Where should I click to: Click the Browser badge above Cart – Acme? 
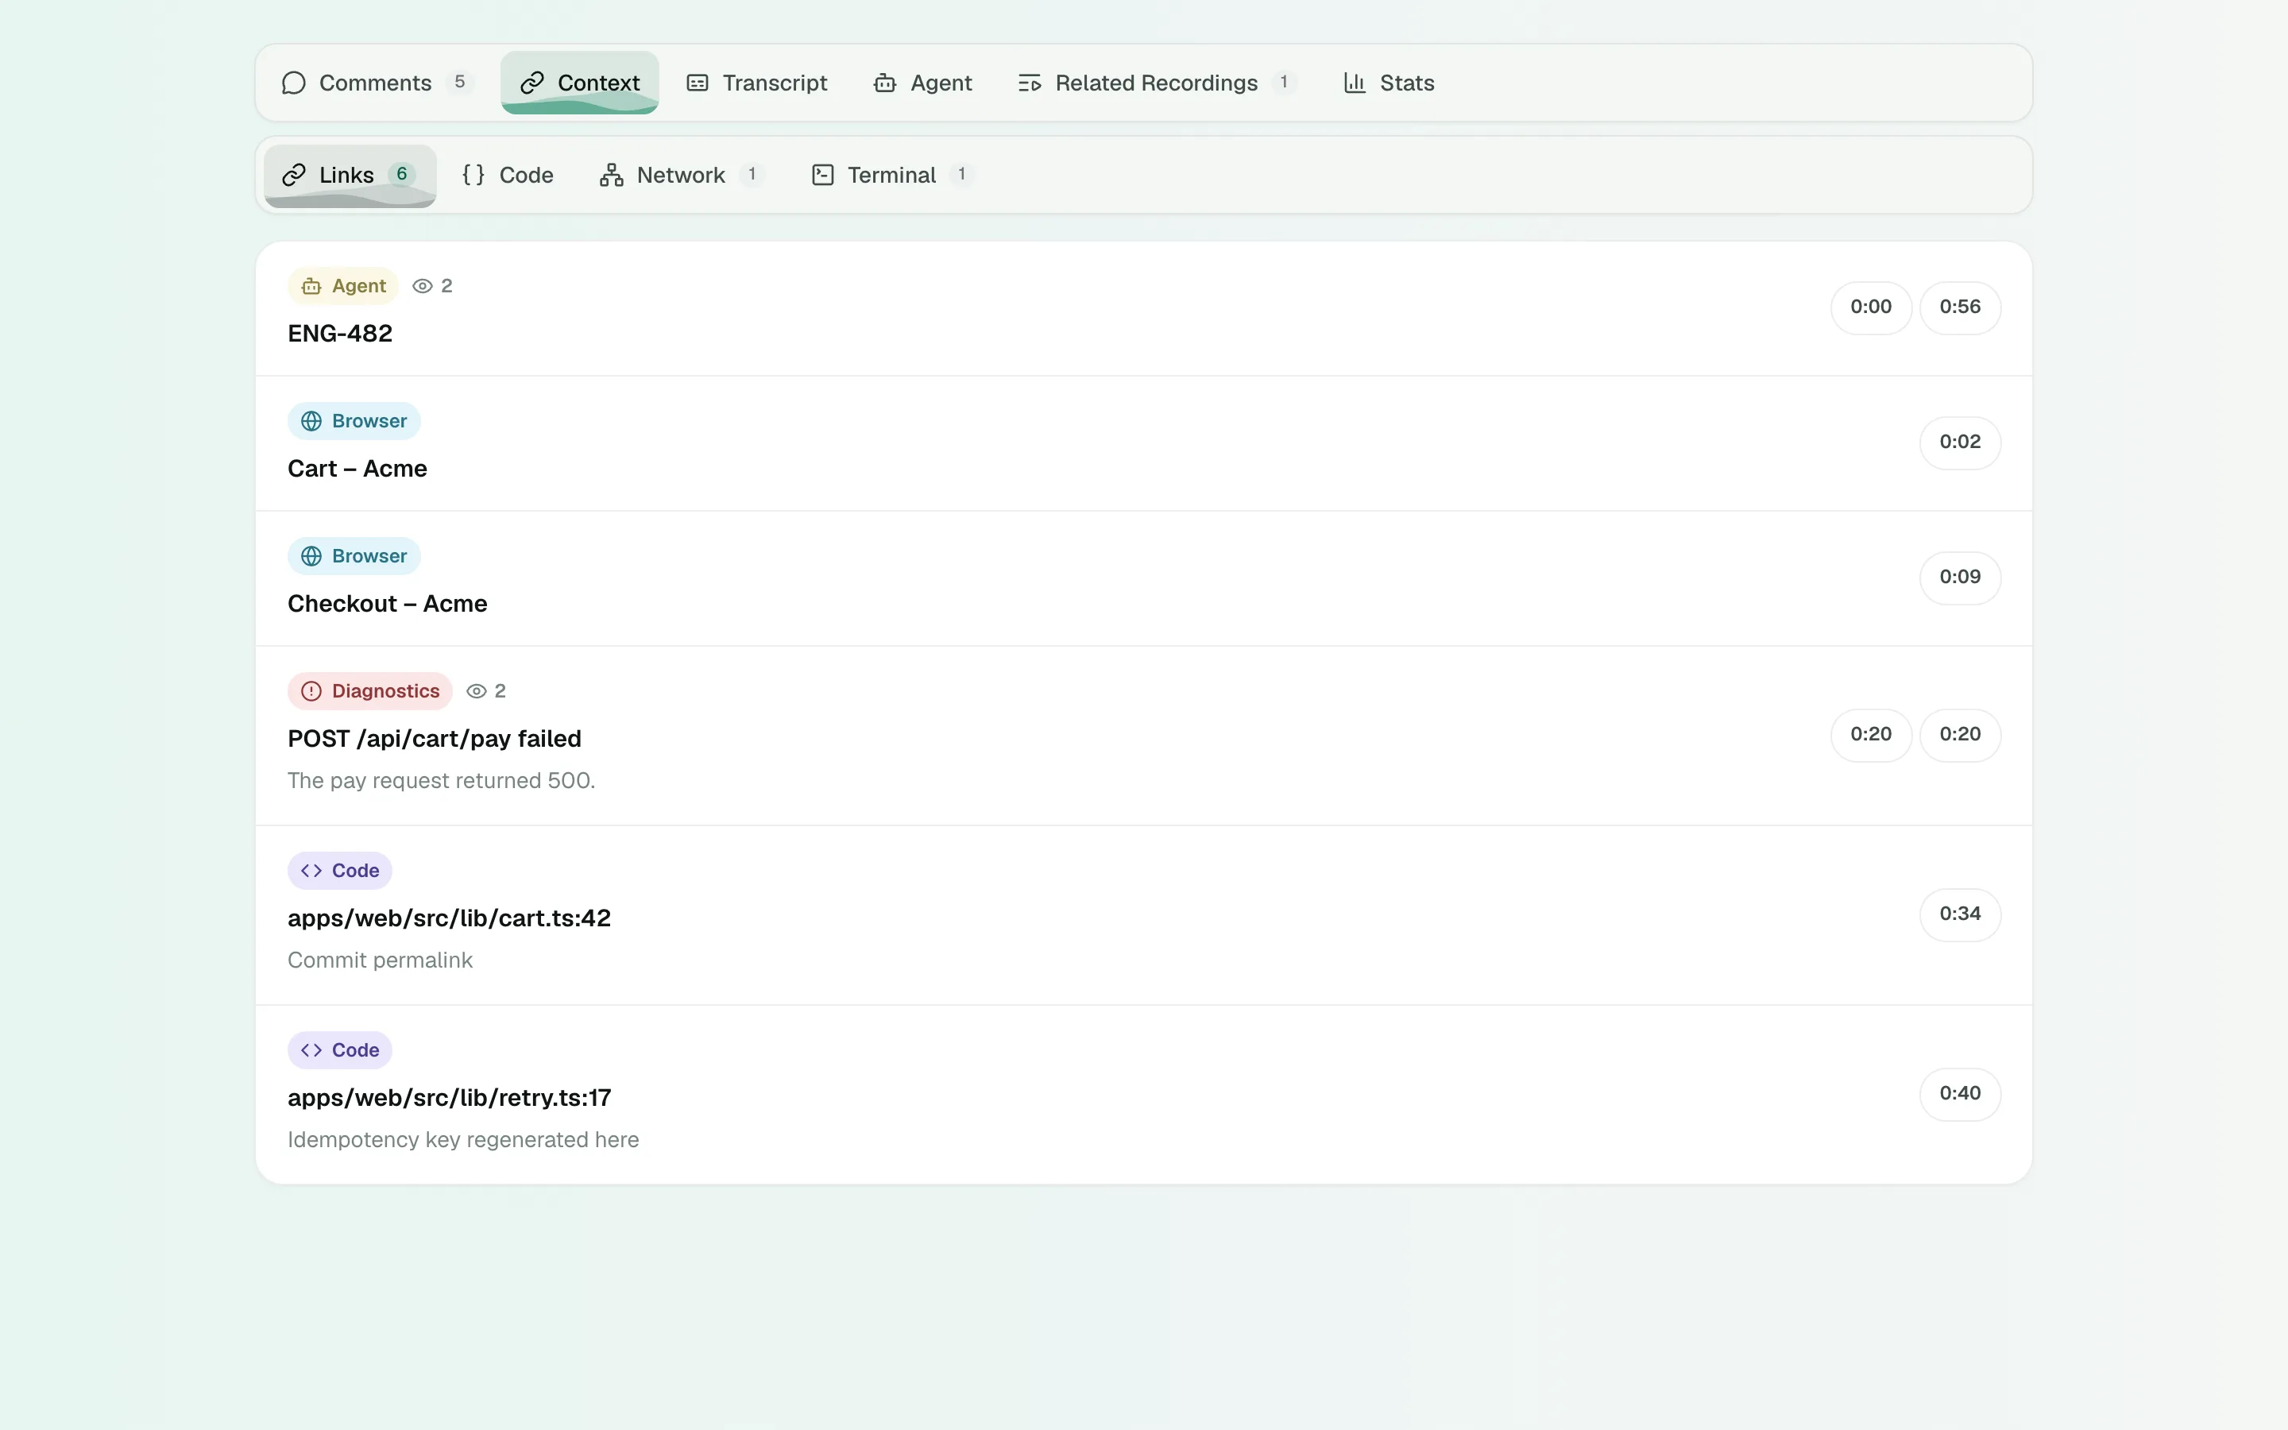tap(354, 421)
